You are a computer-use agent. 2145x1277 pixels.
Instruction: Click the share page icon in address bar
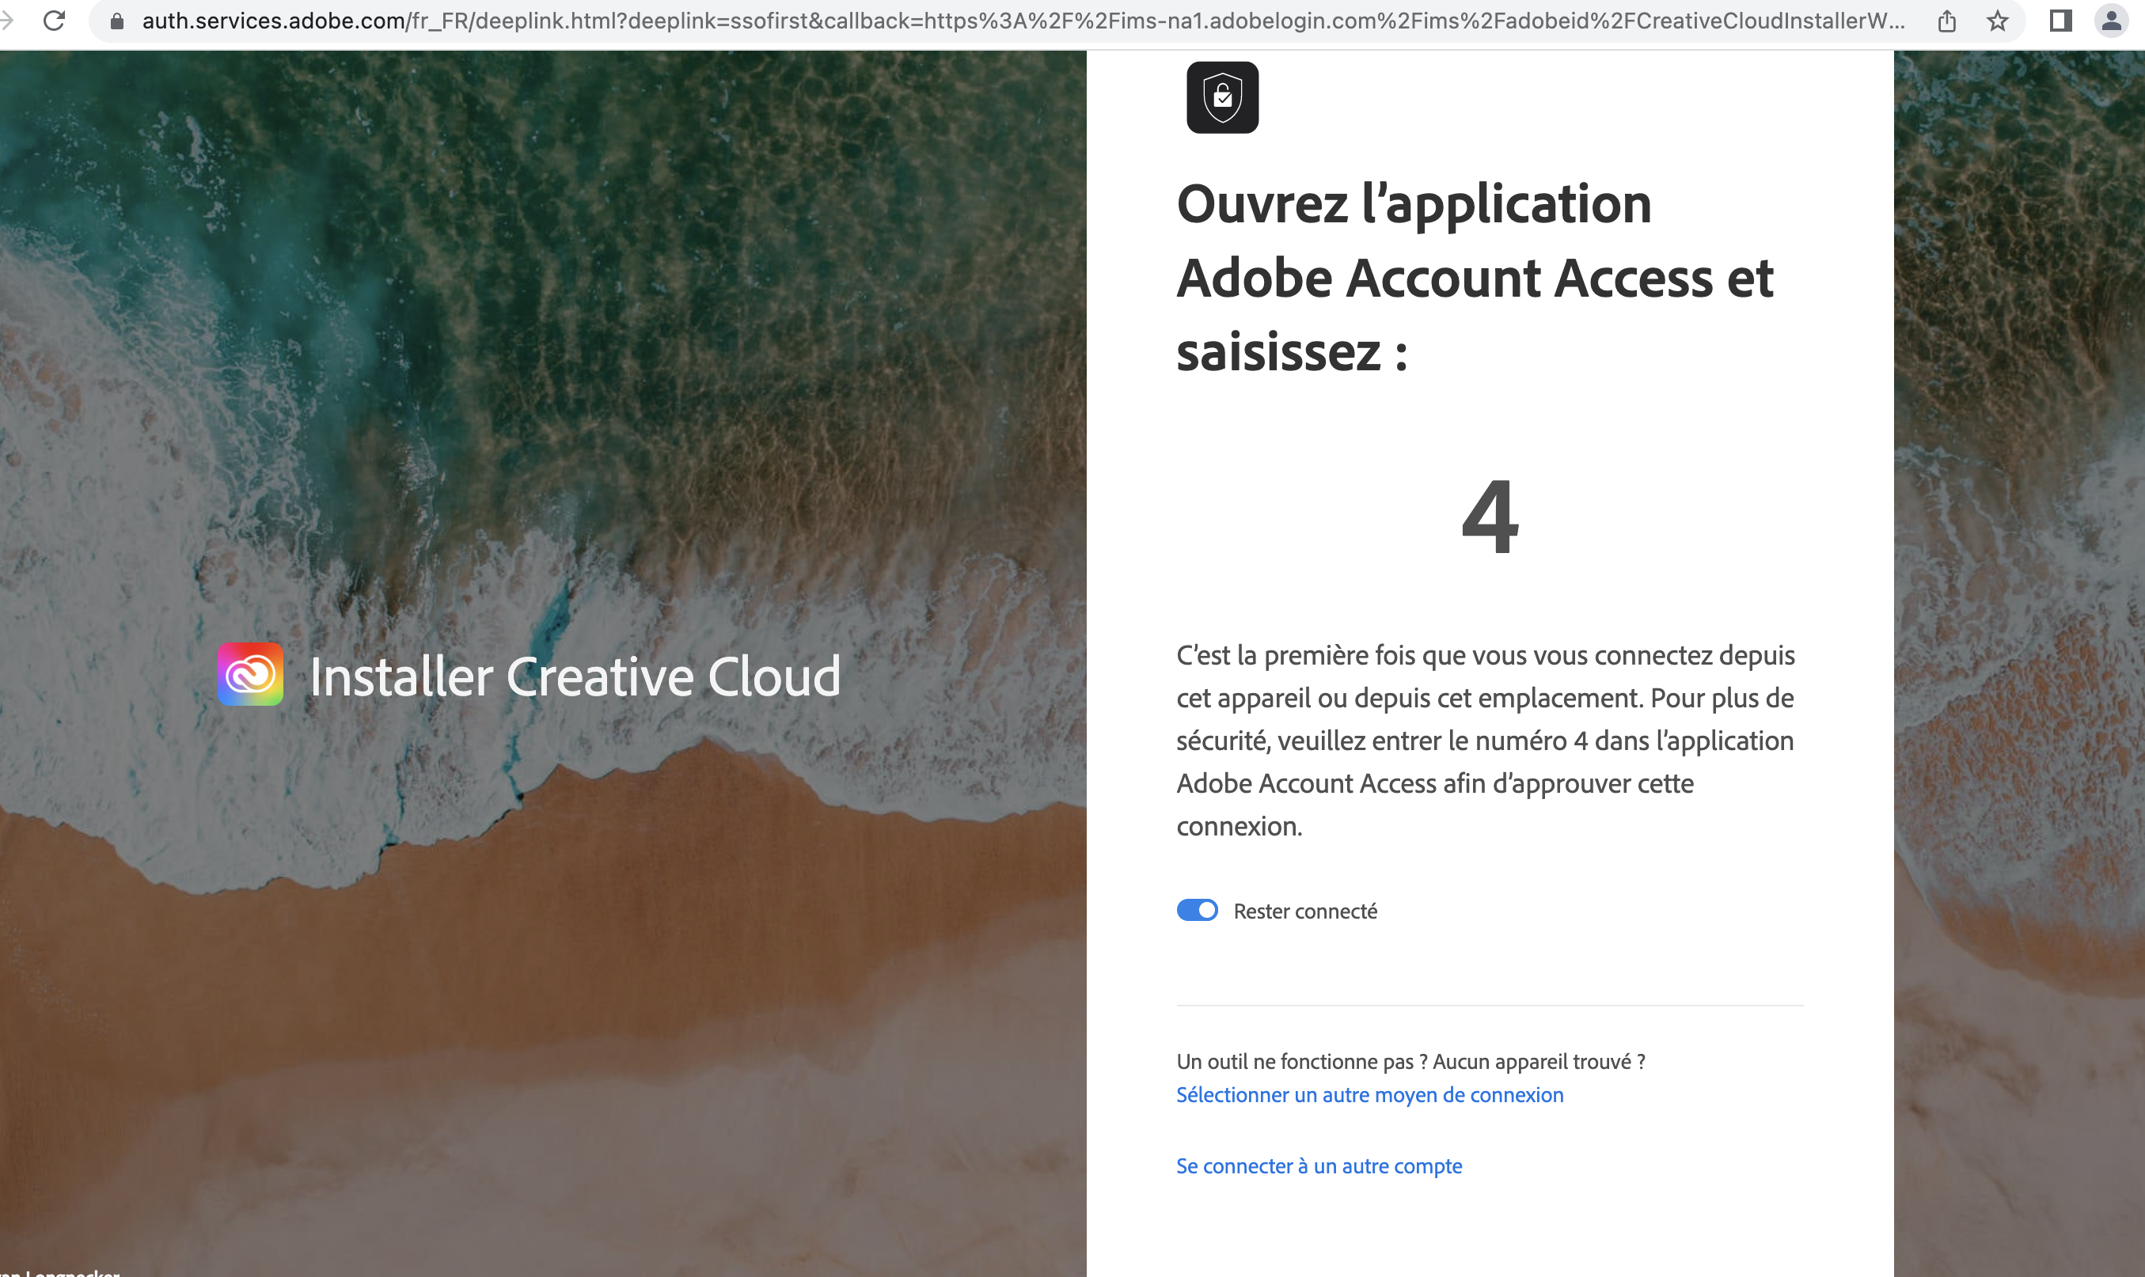(x=1947, y=21)
